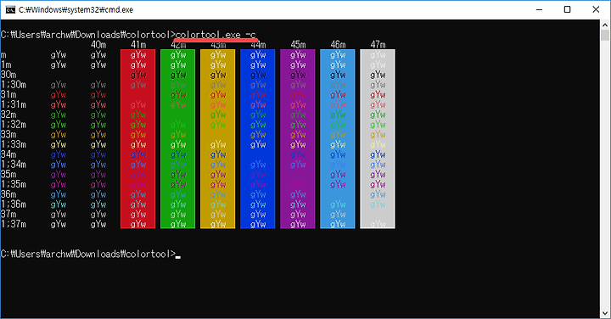
Task: Click the 36m row label
Action: point(8,194)
